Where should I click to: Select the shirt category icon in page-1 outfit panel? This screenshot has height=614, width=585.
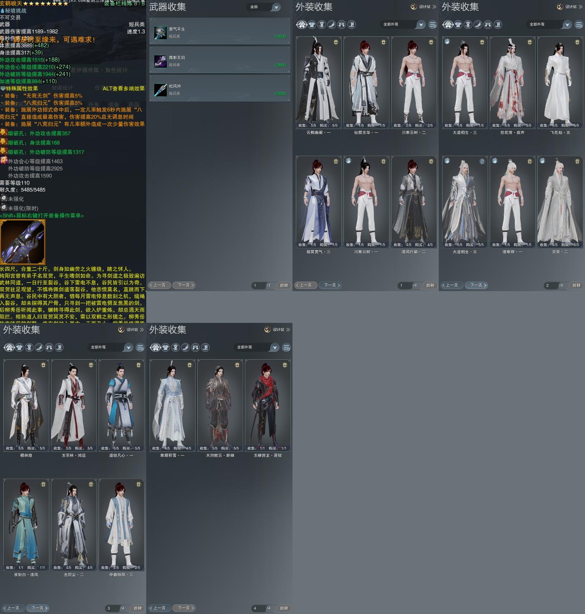(x=312, y=25)
